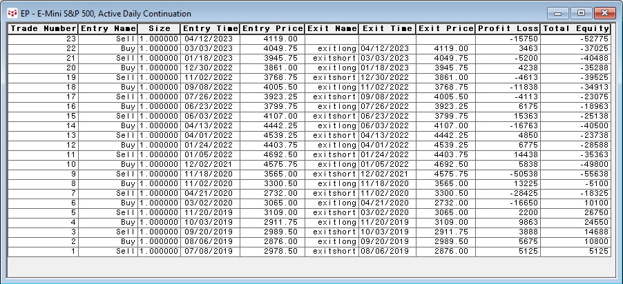
Task: Select the Profit Loss column header
Action: (508, 29)
